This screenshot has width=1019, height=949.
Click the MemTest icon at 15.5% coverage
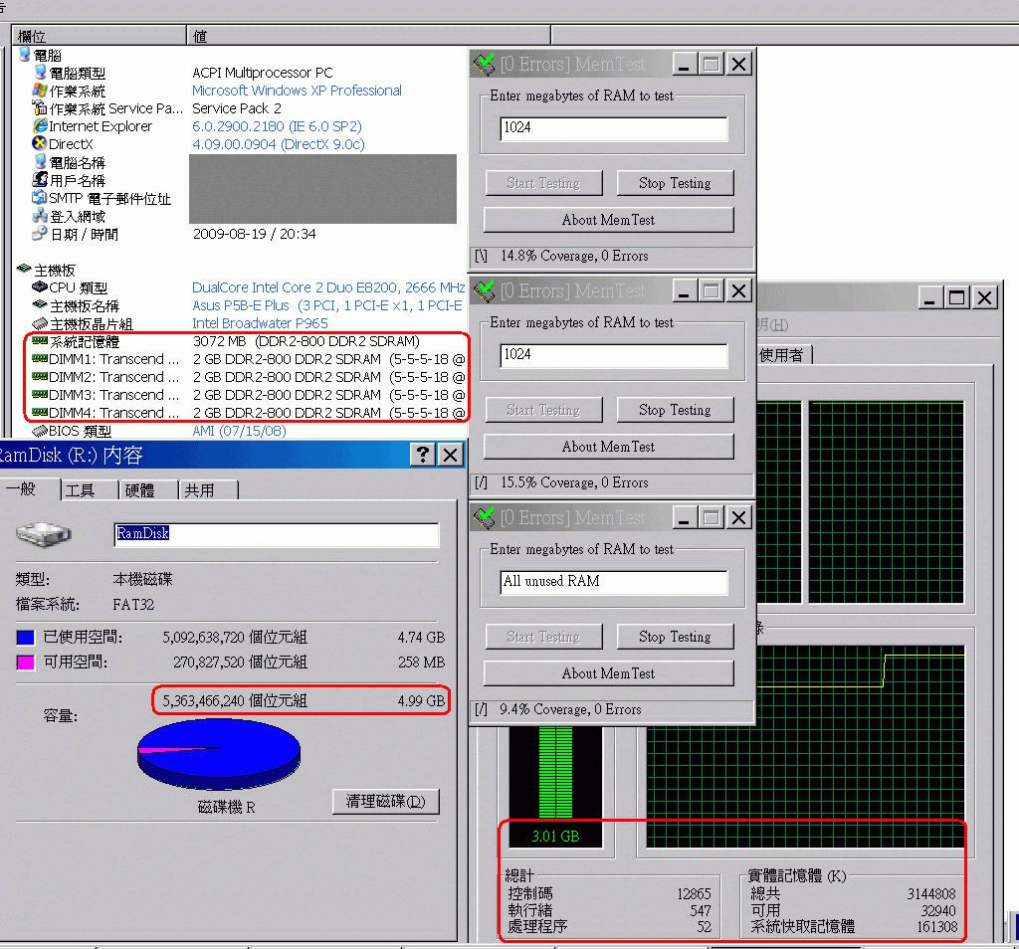(x=485, y=291)
